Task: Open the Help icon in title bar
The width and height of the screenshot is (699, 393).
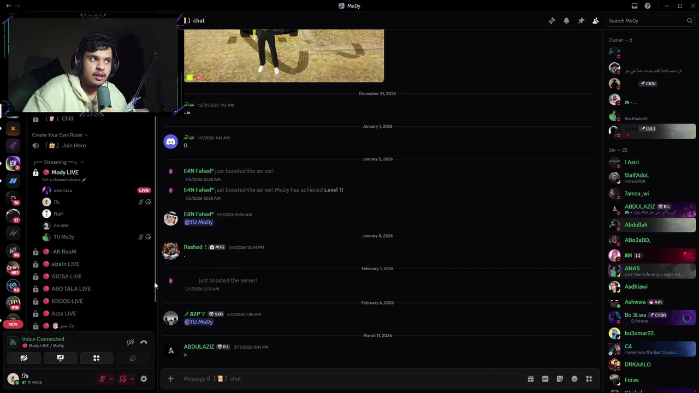Action: (648, 6)
